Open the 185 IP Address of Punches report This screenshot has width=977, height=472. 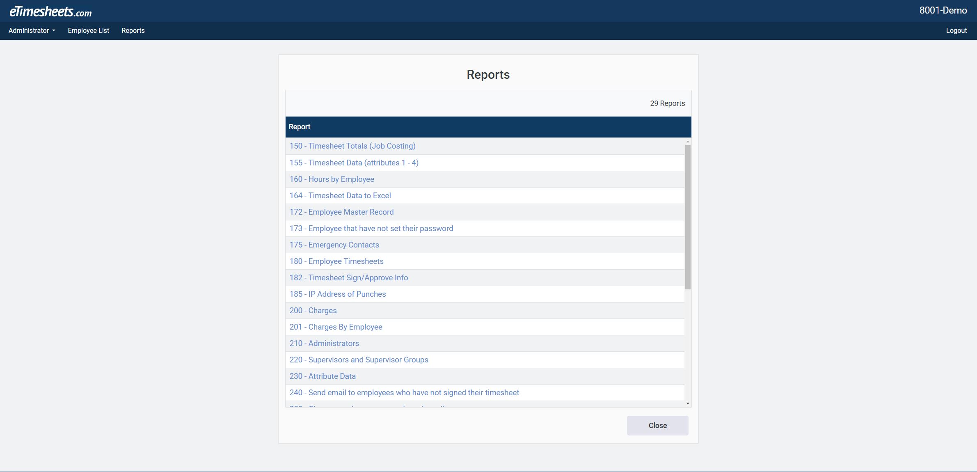pos(337,294)
